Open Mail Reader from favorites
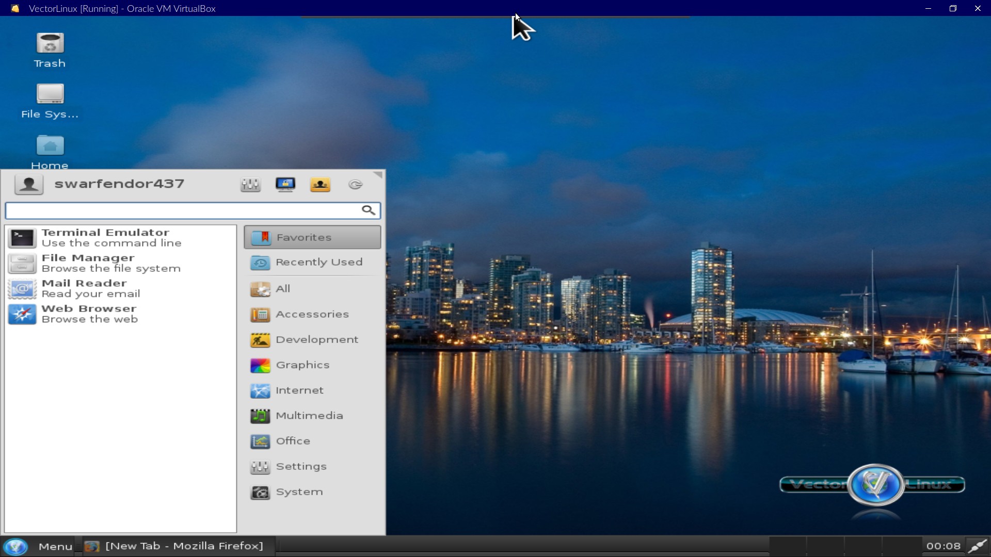The image size is (991, 557). pos(91,288)
